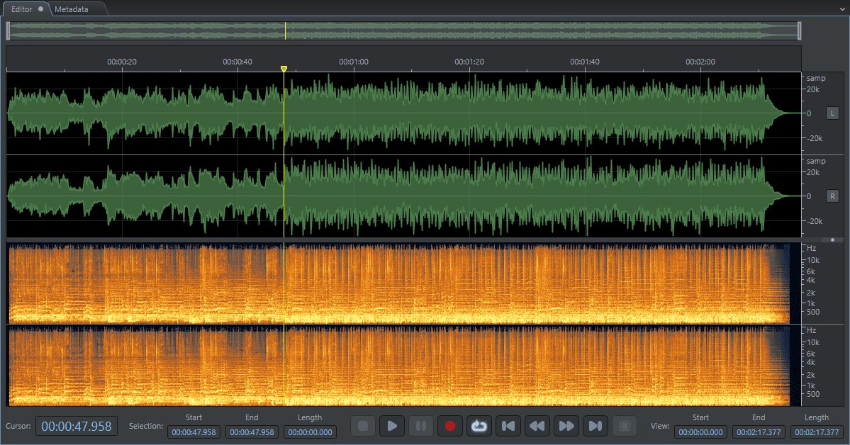
Task: Open the Metadata tab
Action: click(x=72, y=9)
